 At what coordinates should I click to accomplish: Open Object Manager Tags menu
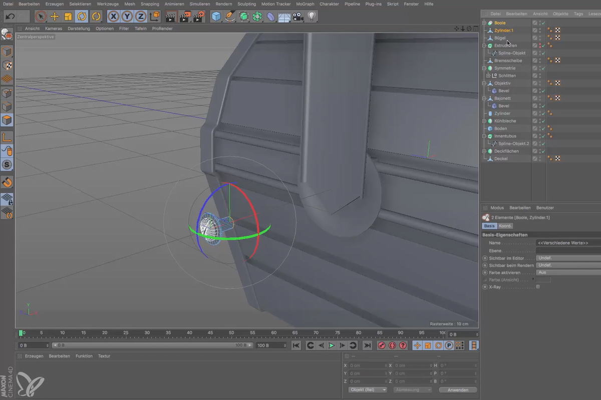click(x=578, y=13)
